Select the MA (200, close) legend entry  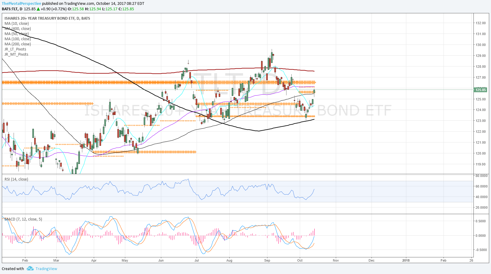coord(18,44)
